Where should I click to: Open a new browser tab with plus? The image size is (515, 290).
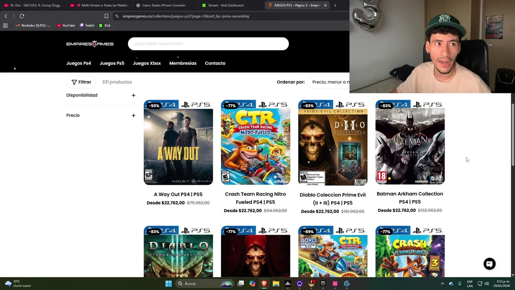[x=335, y=5]
